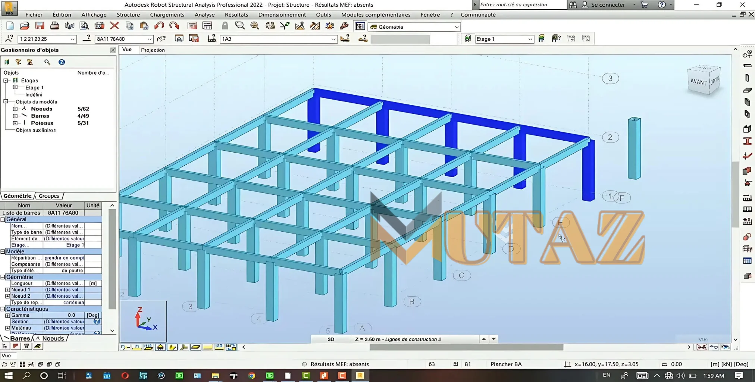Undo the last action
Image resolution: width=755 pixels, height=382 pixels.
(x=159, y=26)
